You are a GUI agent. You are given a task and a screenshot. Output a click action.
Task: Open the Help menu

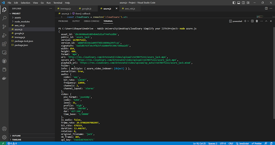[67, 3]
